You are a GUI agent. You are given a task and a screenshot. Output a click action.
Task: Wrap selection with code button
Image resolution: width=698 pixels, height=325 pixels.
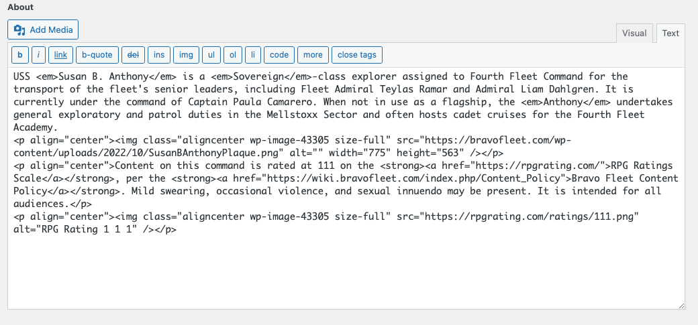pyautogui.click(x=279, y=55)
